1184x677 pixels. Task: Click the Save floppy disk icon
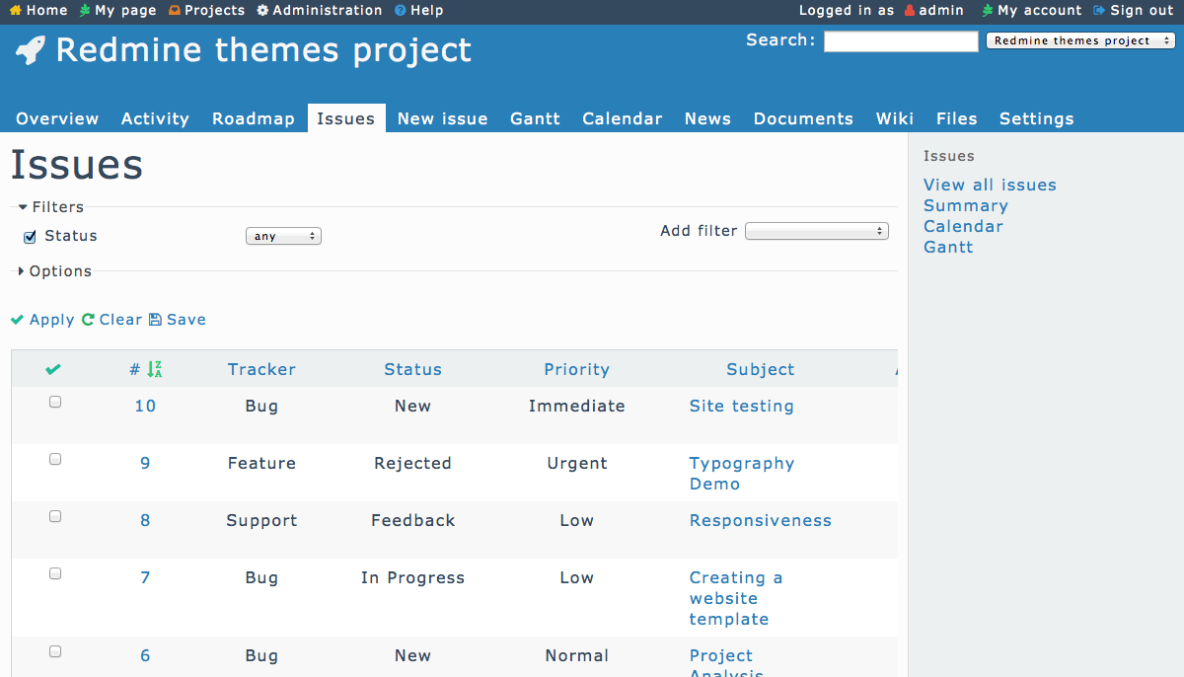coord(155,320)
